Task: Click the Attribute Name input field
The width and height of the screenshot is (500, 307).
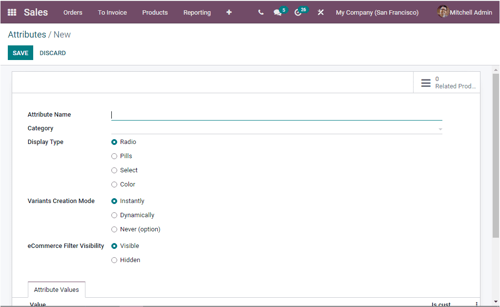Action: (276, 115)
